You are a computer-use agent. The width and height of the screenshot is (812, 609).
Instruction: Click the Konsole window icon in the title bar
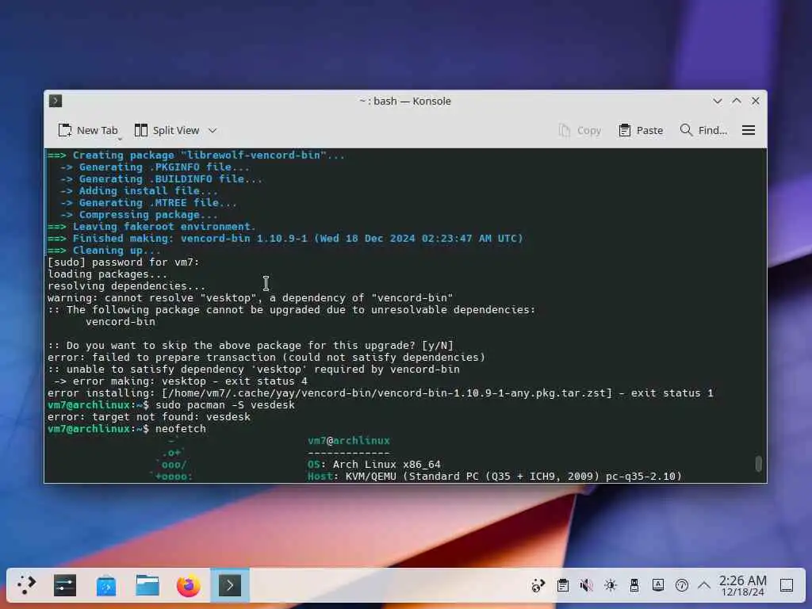[x=56, y=101]
